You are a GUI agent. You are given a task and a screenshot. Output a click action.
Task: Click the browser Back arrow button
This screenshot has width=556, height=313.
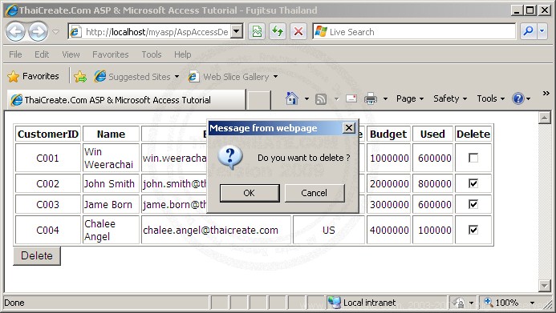pyautogui.click(x=15, y=31)
